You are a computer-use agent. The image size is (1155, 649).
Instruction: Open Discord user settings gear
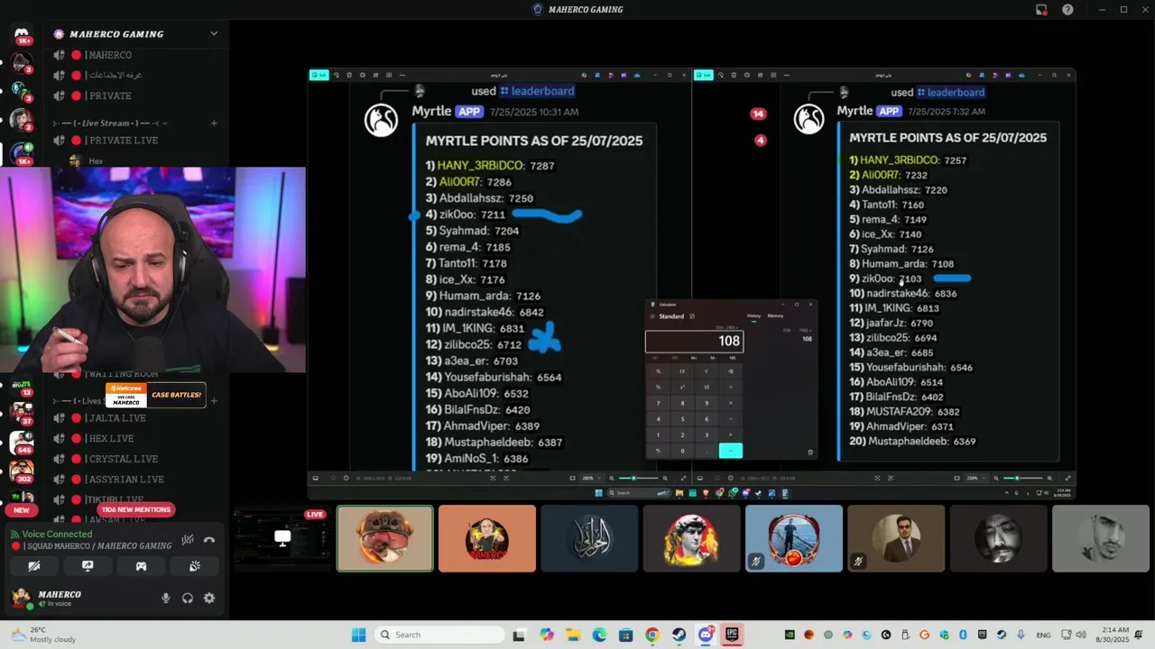tap(209, 599)
